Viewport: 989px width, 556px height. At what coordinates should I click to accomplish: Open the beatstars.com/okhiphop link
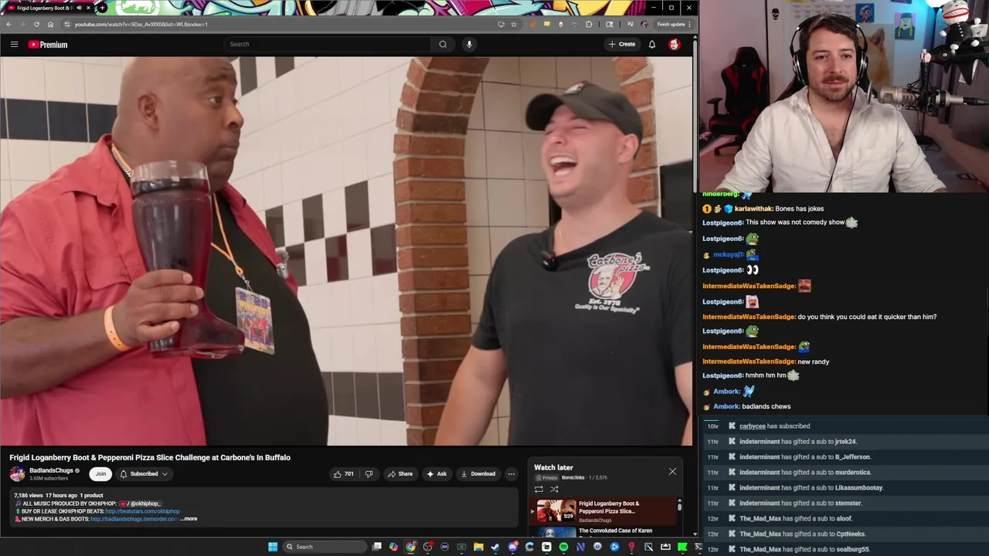point(142,511)
